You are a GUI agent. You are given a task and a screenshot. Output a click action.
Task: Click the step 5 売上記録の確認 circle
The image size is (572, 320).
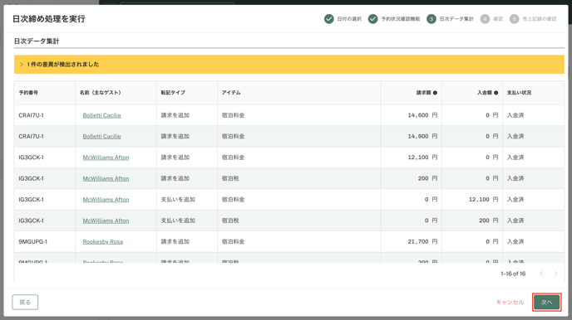point(514,19)
